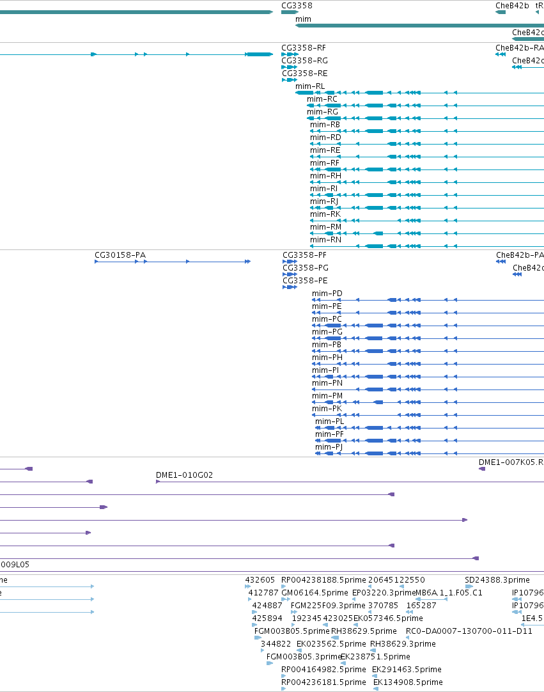The height and width of the screenshot is (692, 544).
Task: Select the mim-PL coding sequence
Action: [330, 421]
